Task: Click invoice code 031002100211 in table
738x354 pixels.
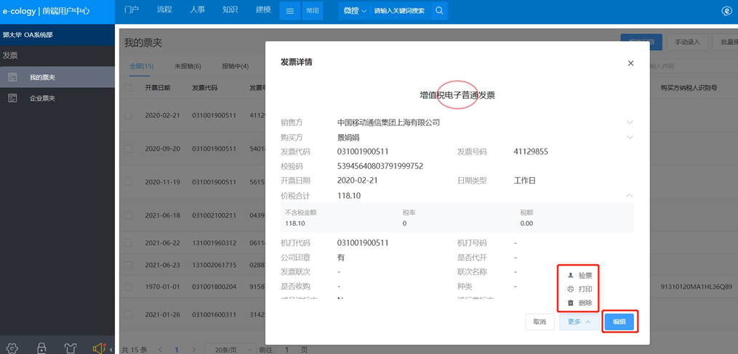Action: [214, 215]
